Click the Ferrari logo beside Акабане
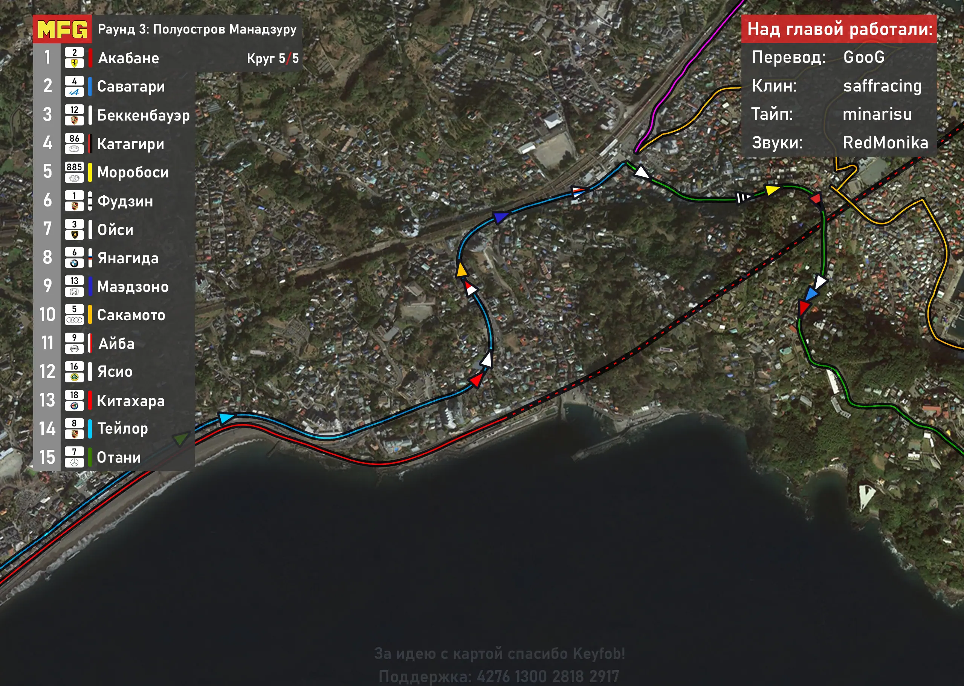The height and width of the screenshot is (686, 964). pyautogui.click(x=74, y=63)
